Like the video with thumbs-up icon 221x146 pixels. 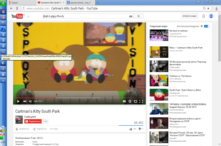131,129
